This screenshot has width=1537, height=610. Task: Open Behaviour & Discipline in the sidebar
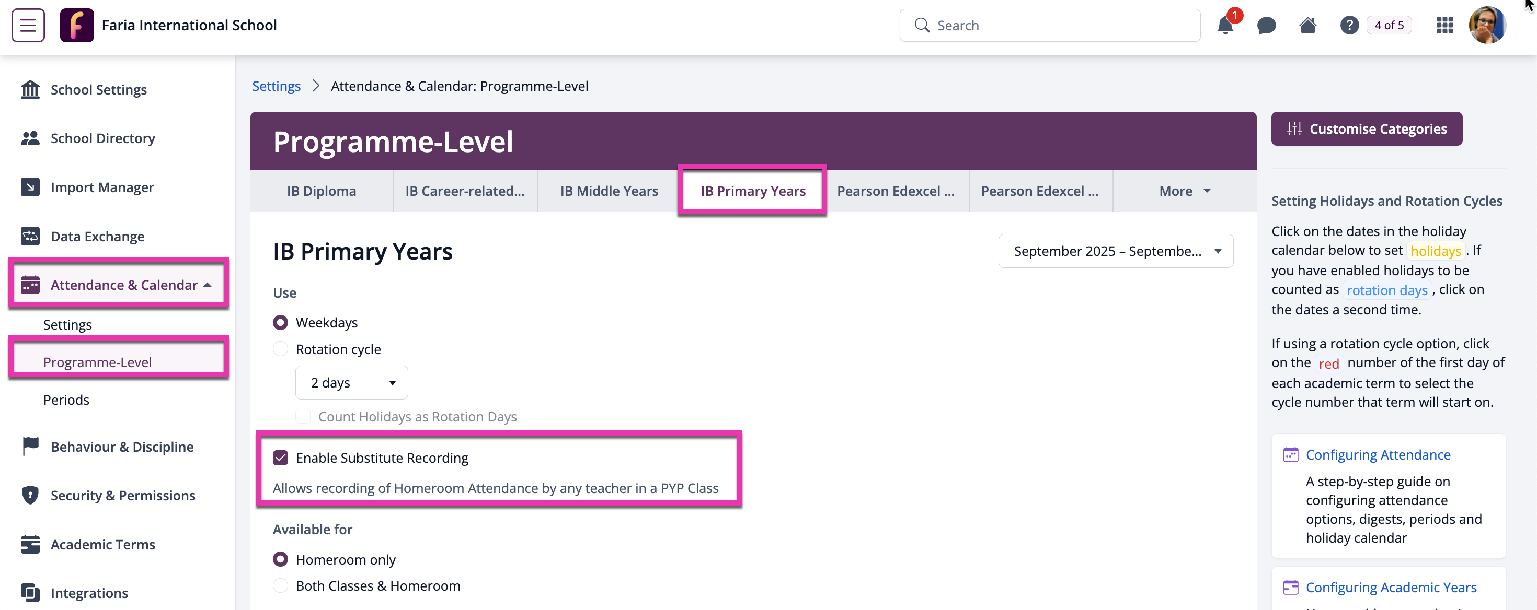click(x=122, y=447)
